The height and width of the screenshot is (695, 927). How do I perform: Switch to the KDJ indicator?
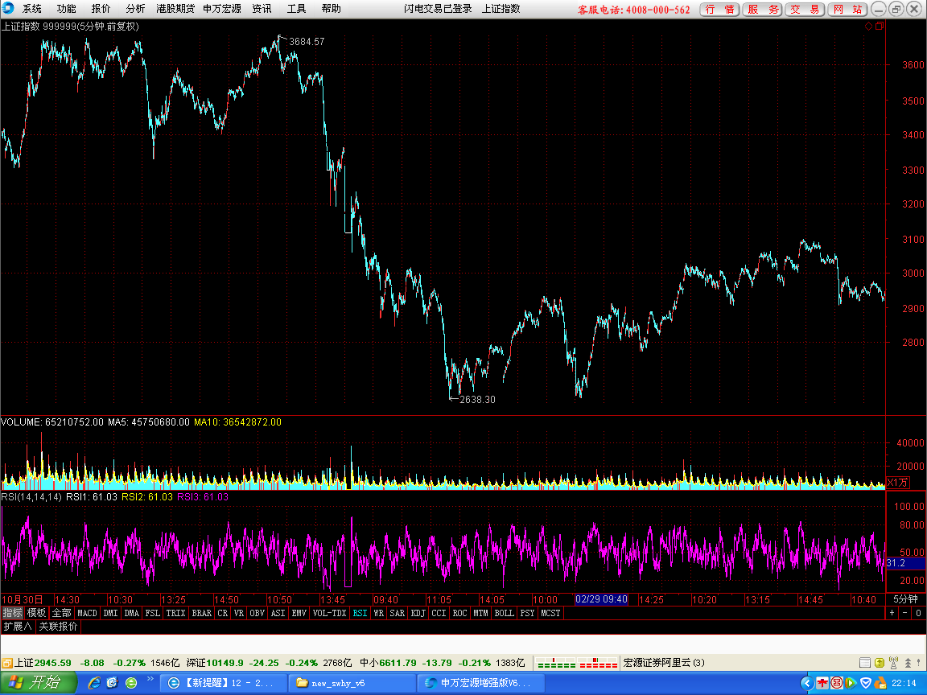[x=418, y=613]
